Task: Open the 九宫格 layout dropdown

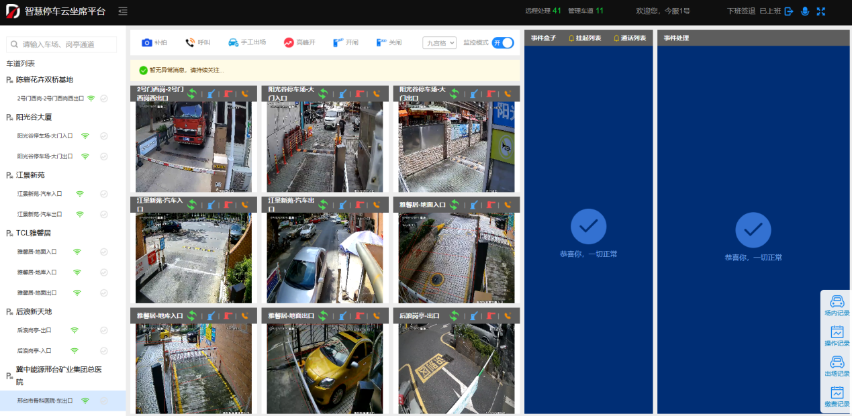Action: (439, 43)
